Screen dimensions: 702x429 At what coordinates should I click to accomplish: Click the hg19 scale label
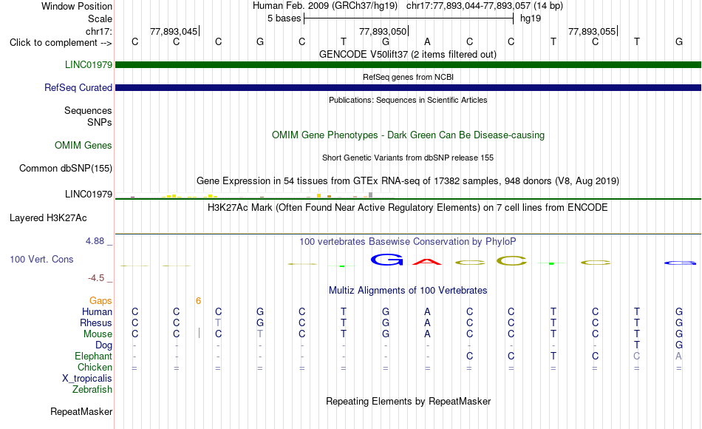click(x=531, y=18)
